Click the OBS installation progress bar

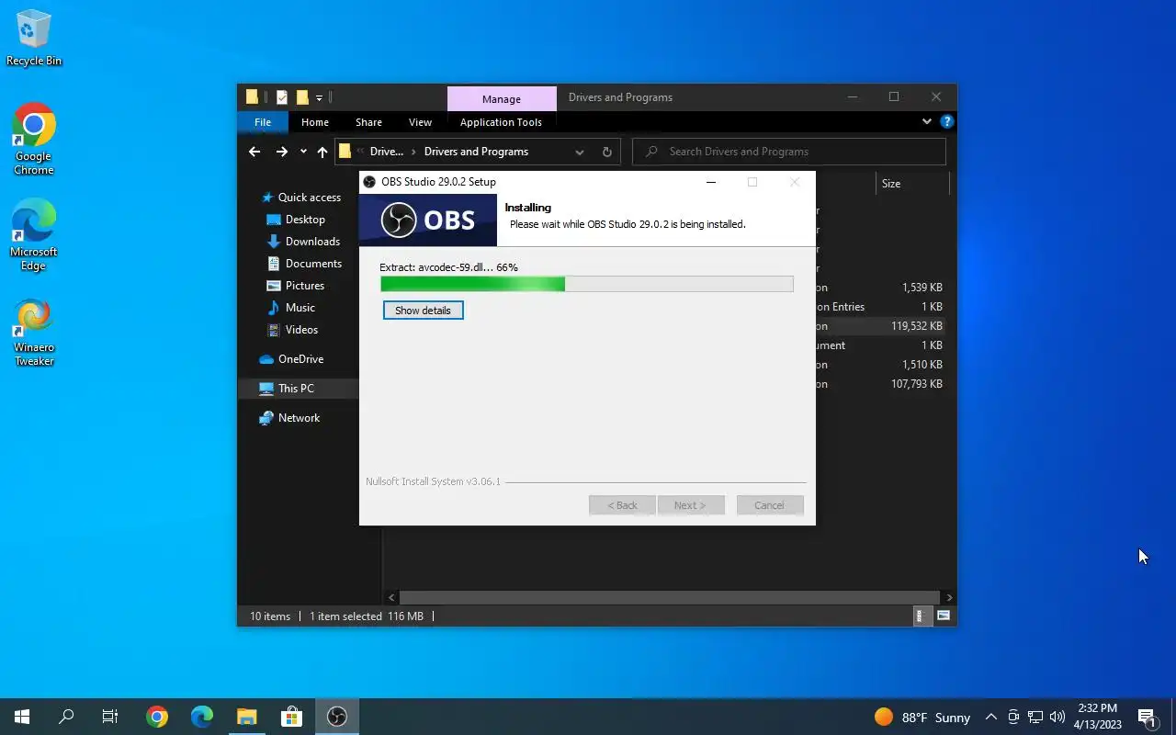coord(586,285)
